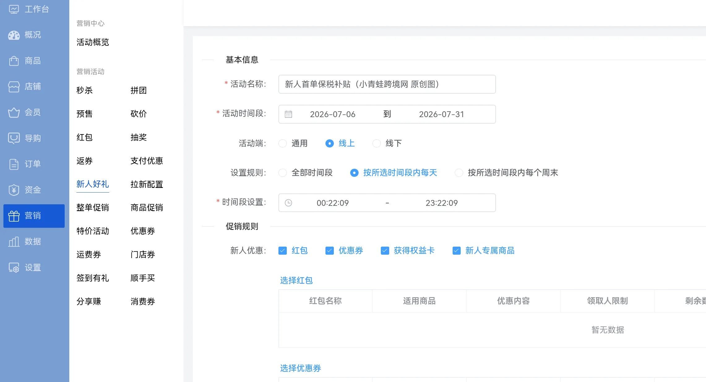Click the 活动名称 text input
Image resolution: width=706 pixels, height=382 pixels.
(x=387, y=84)
